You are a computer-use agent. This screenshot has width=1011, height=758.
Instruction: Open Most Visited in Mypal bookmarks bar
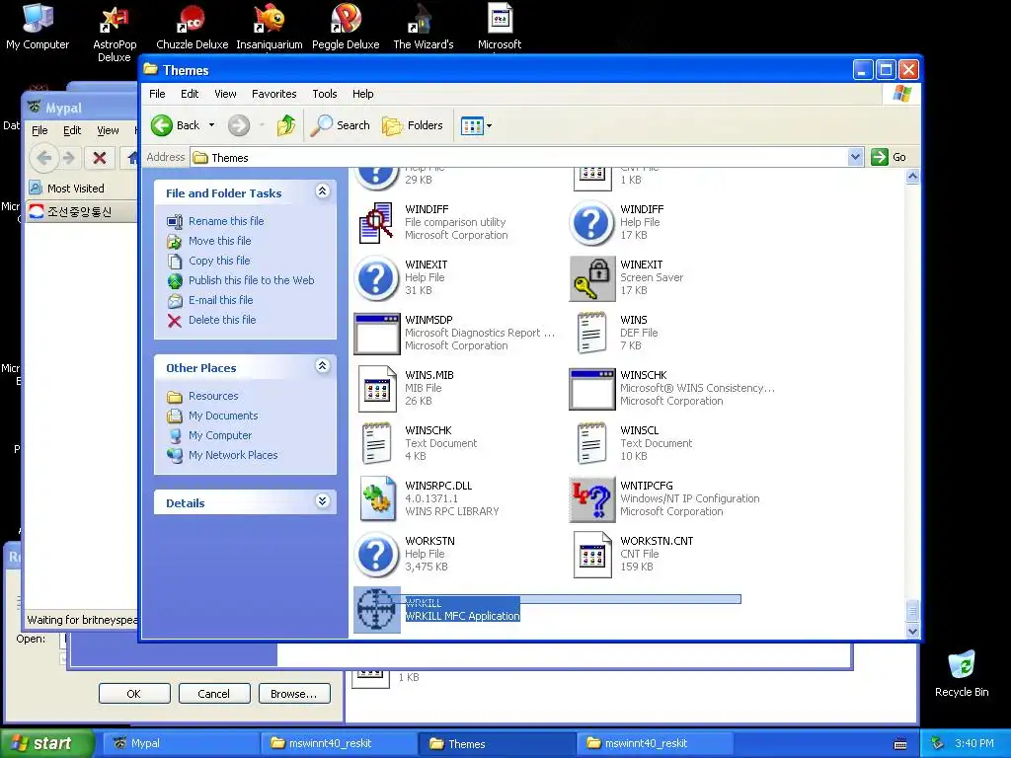67,189
